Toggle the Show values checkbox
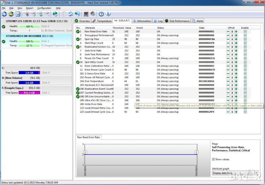Image resolution: width=265 pixels, height=185 pixels. (x=214, y=159)
